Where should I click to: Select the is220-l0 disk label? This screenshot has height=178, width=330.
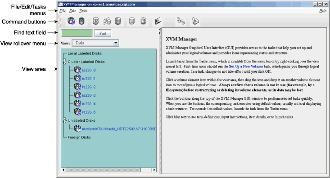pyautogui.click(x=89, y=70)
